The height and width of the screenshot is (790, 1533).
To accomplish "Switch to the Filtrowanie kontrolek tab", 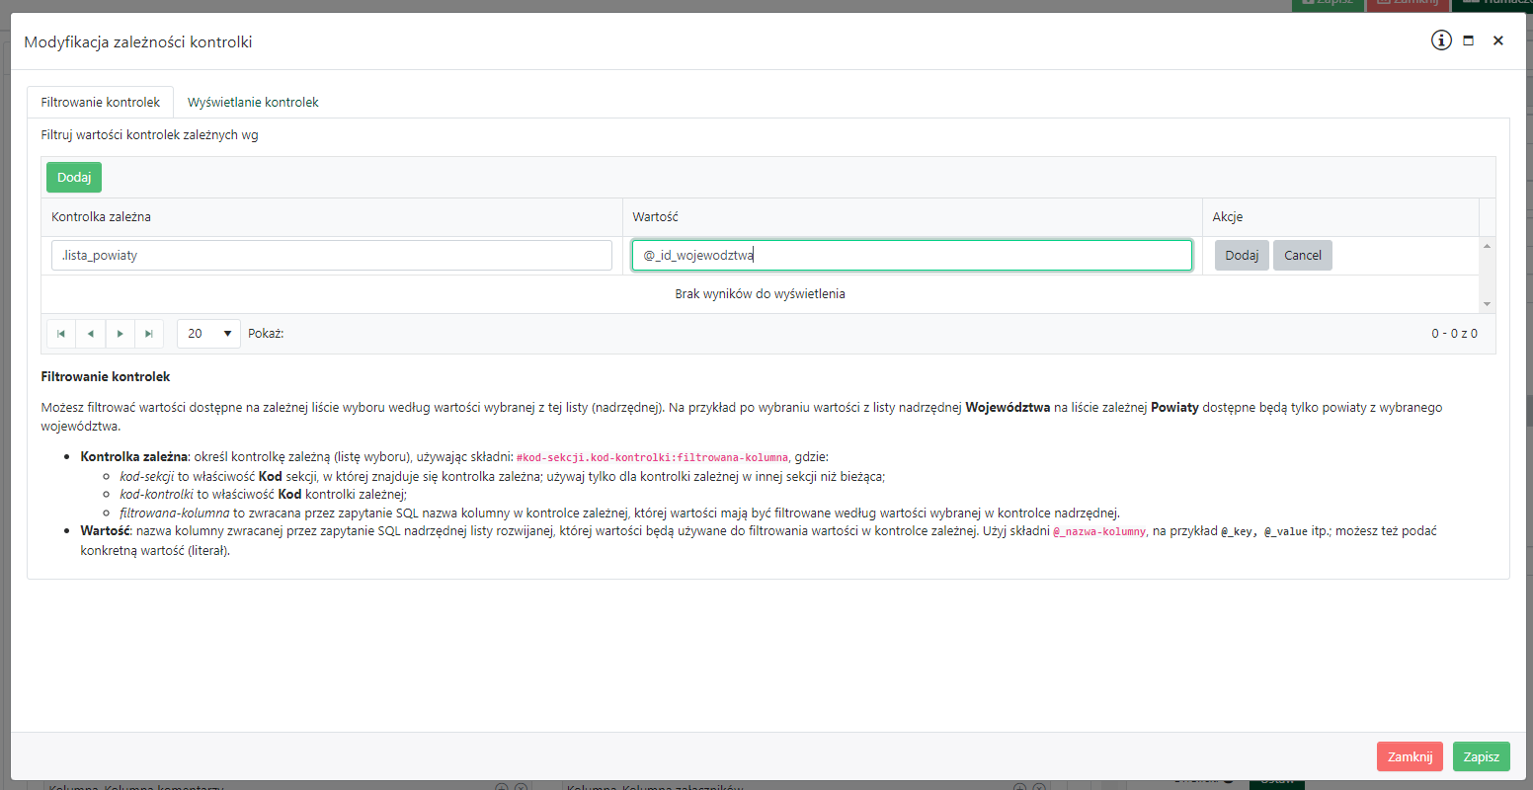I will (x=101, y=102).
